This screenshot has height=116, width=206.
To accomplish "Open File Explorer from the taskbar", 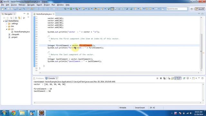I will (22, 113).
